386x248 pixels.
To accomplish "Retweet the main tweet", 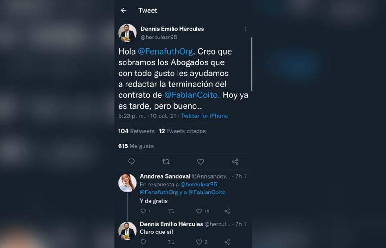I will coord(166,161).
